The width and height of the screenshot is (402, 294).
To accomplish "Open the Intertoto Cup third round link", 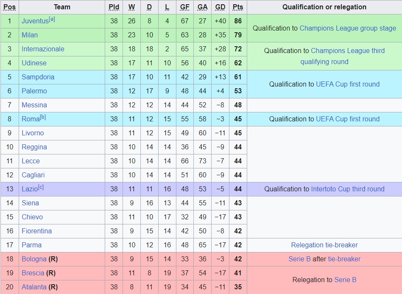I will coord(348,189).
